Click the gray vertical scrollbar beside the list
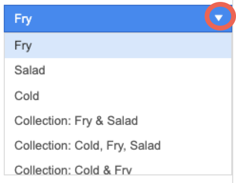The image size is (236, 183). point(232,103)
